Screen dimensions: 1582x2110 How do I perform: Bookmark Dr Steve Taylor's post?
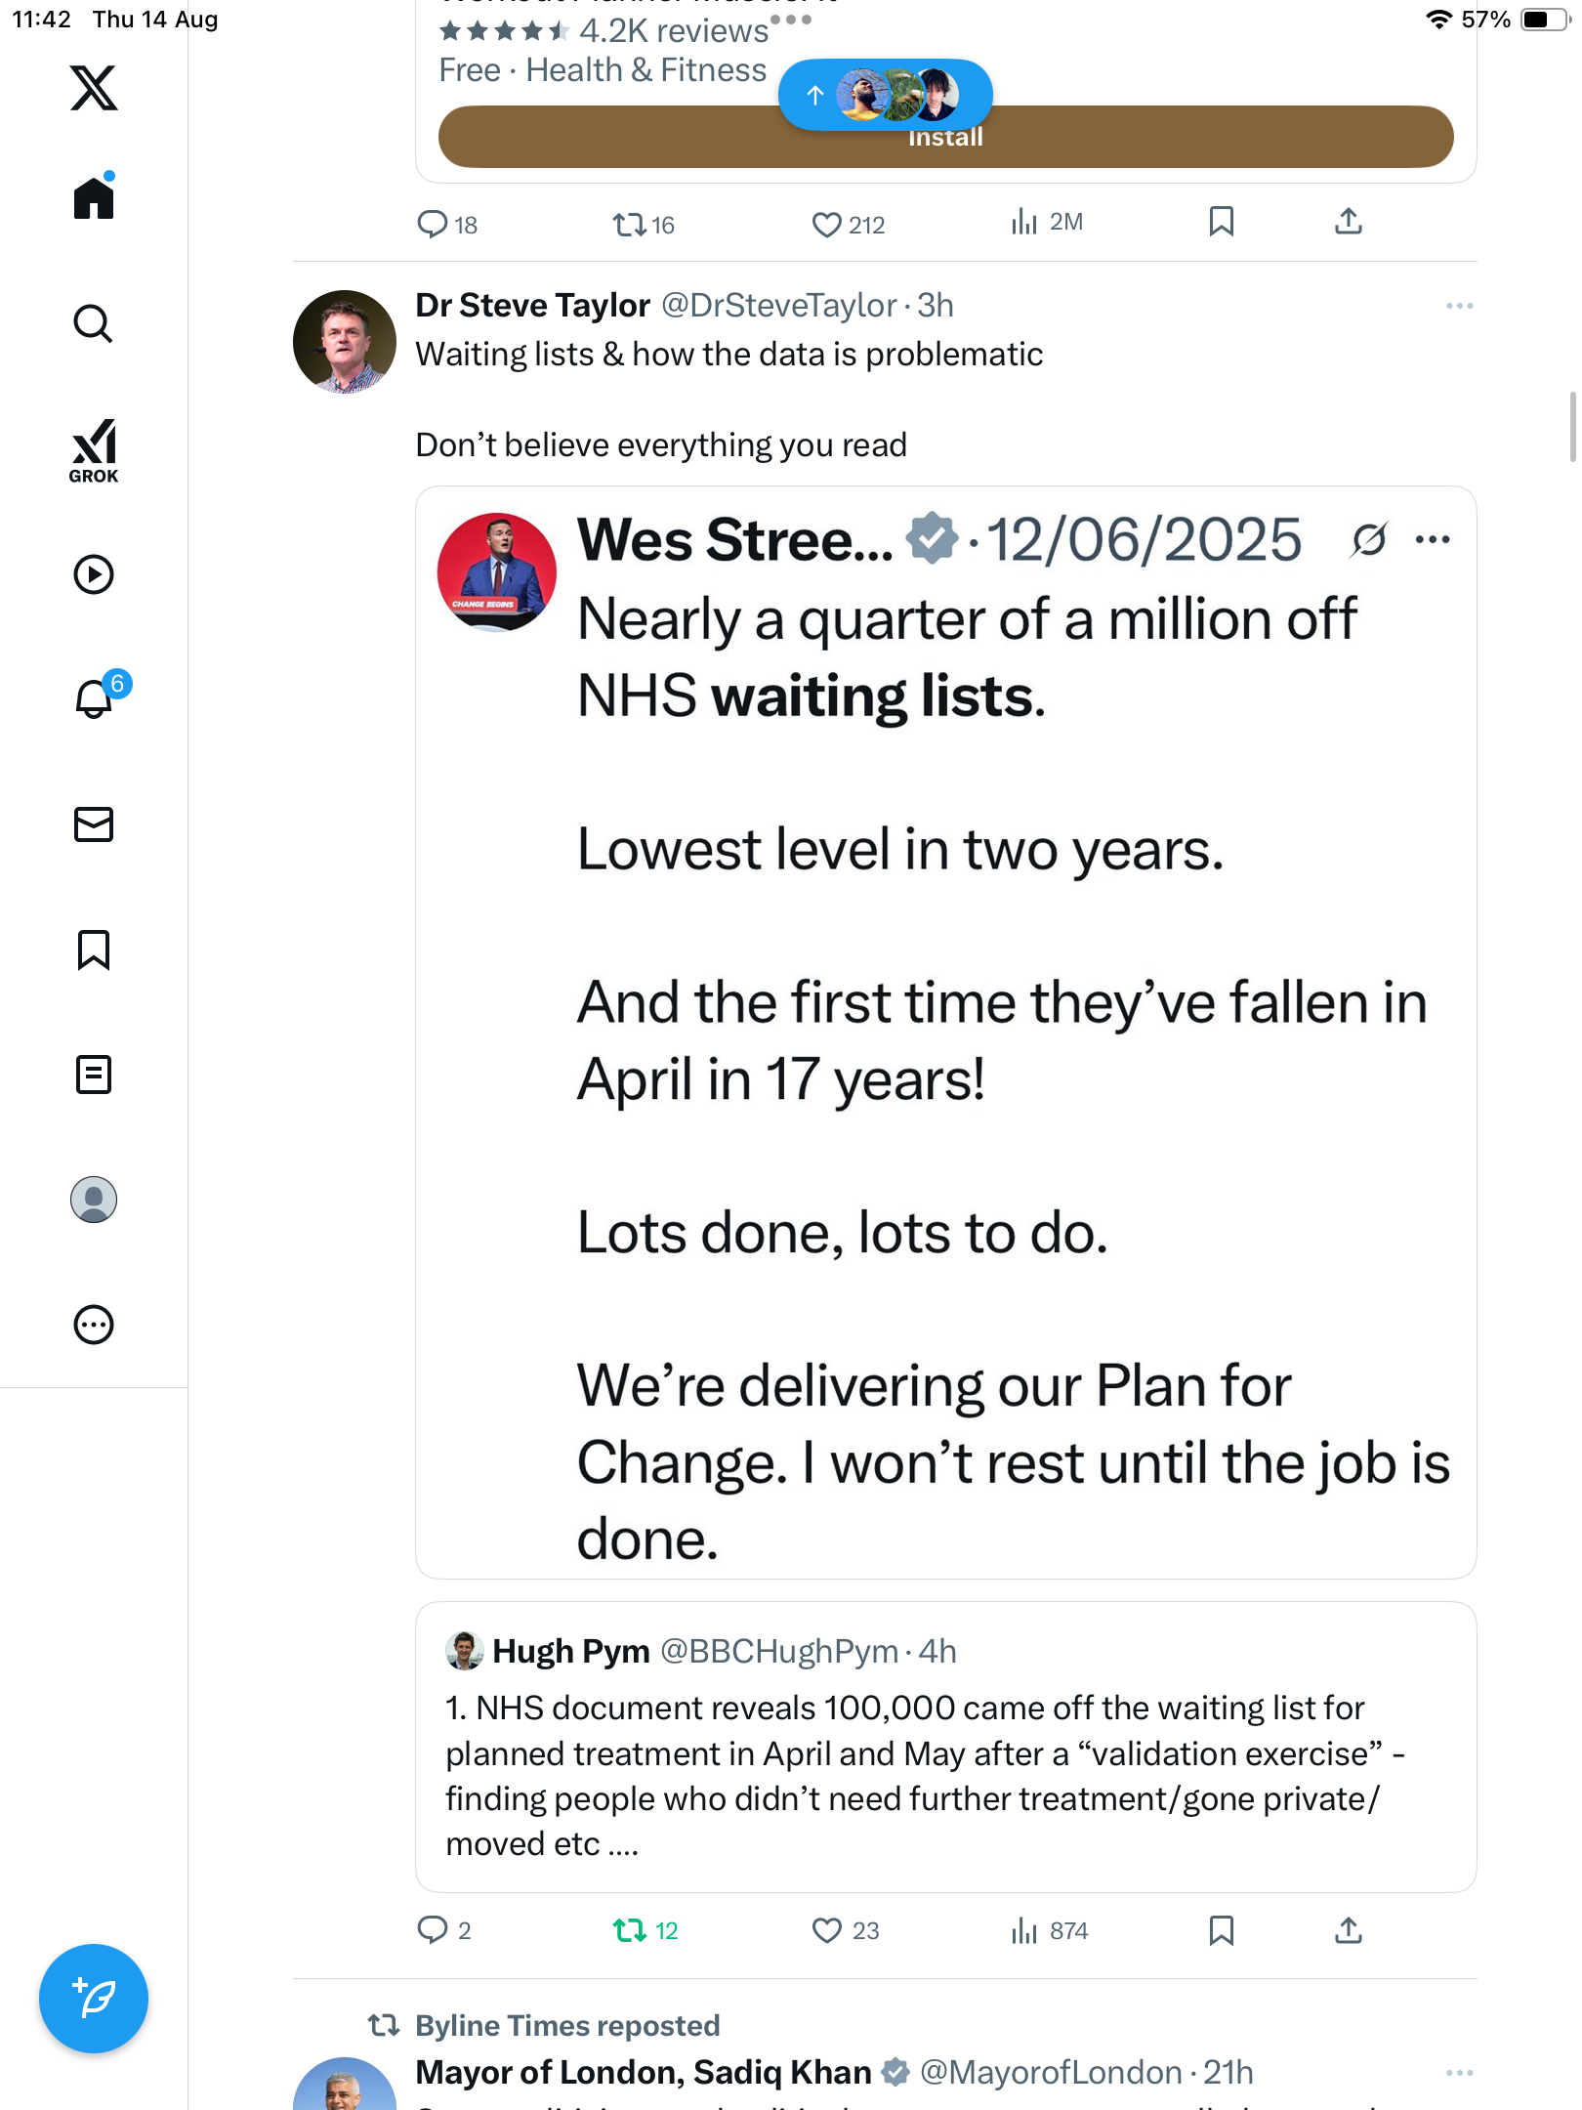click(x=1221, y=1930)
